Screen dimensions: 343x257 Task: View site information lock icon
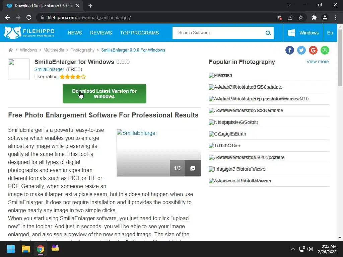pos(42,17)
